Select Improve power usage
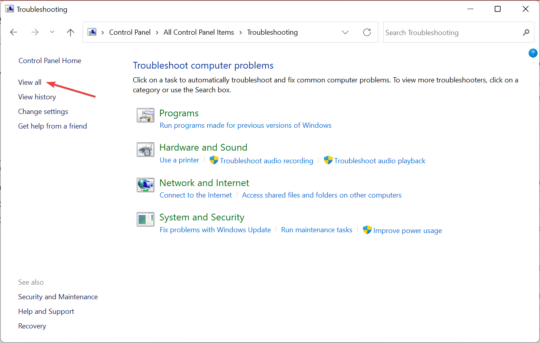The width and height of the screenshot is (540, 343). [x=408, y=231]
